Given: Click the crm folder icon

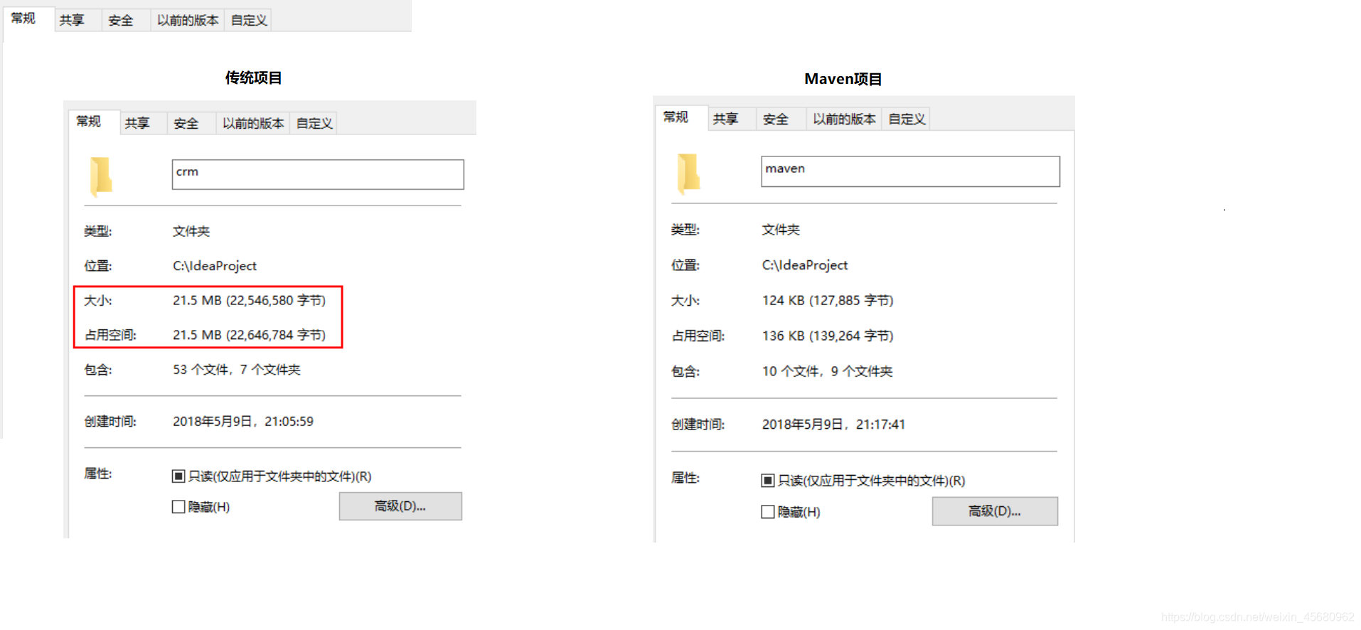Looking at the screenshot, I should [101, 176].
